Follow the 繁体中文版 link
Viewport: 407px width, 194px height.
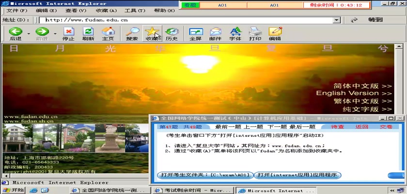pos(362,101)
